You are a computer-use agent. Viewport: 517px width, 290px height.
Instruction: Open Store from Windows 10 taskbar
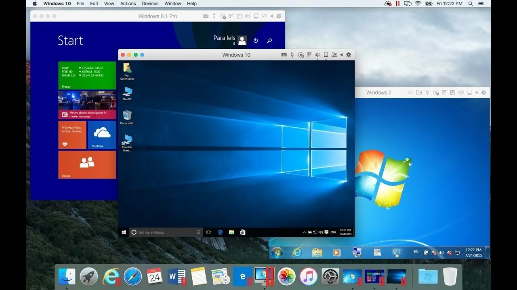point(243,232)
